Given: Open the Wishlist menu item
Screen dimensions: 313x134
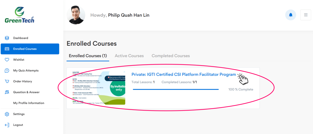Looking at the screenshot, I should tap(19, 60).
